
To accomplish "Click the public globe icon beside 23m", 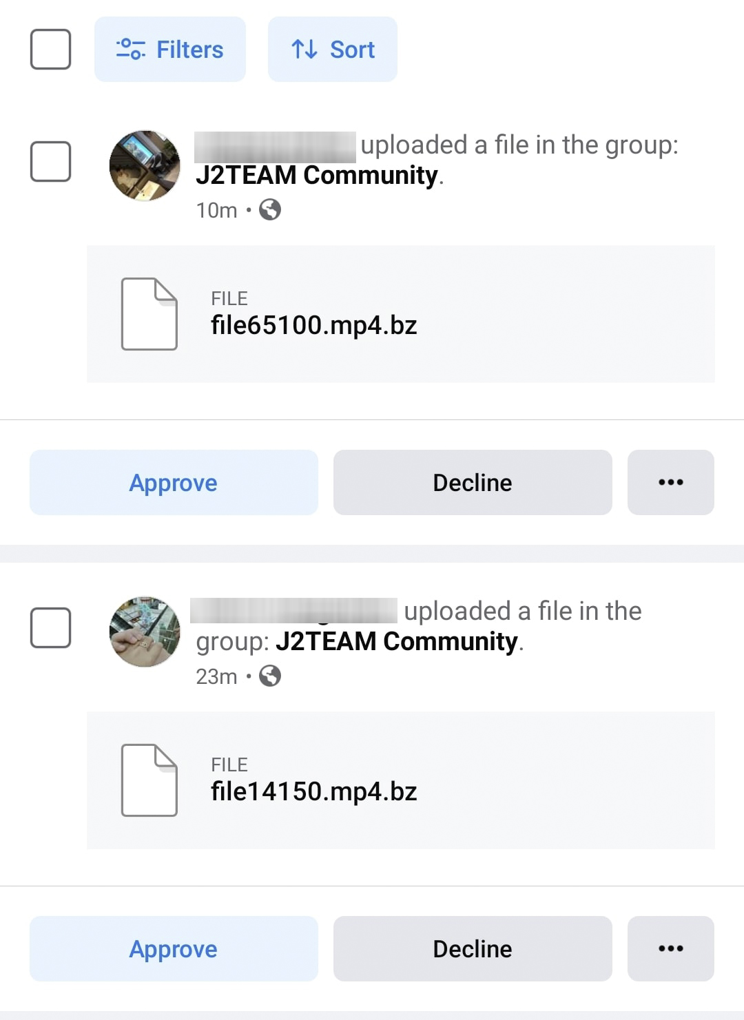I will (270, 676).
